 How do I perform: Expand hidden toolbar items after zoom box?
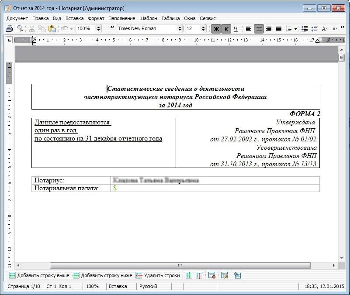(112, 27)
